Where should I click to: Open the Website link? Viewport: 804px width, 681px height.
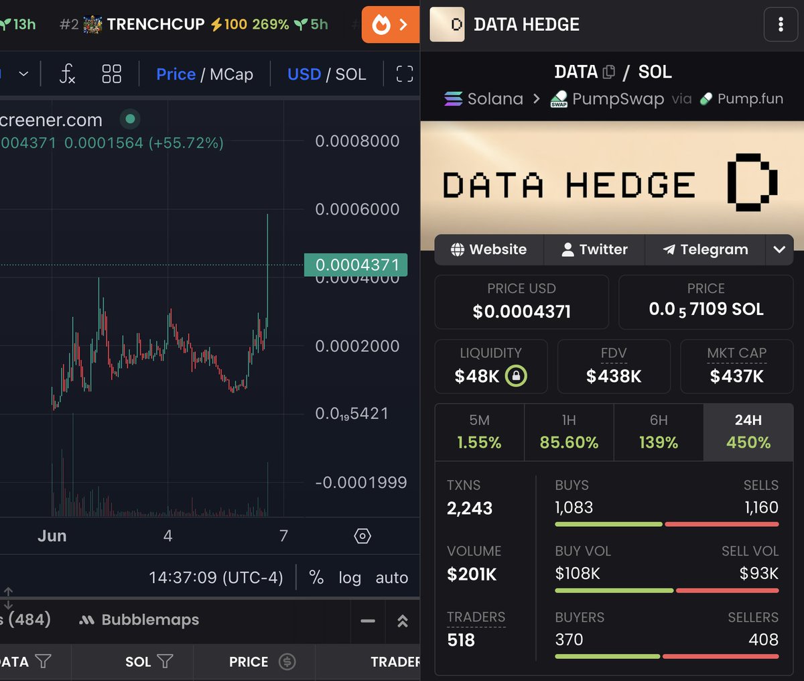[488, 249]
